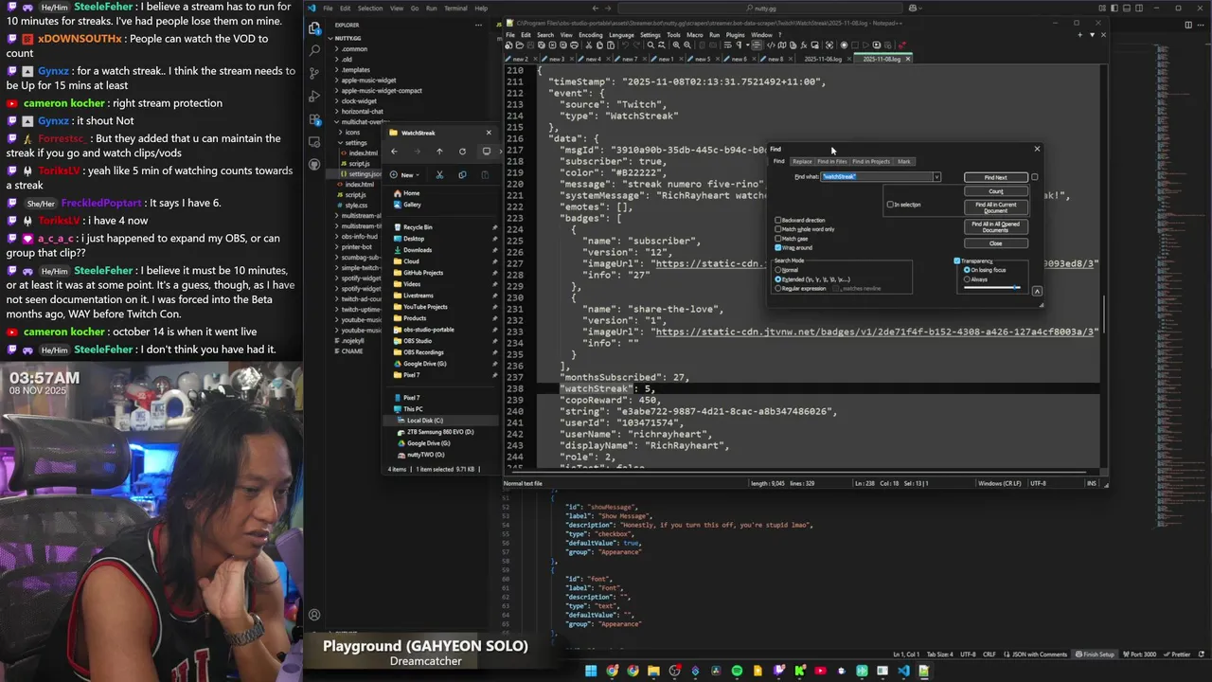1212x682 pixels.
Task: Switch to Mark tab in Find dialog
Action: (904, 161)
